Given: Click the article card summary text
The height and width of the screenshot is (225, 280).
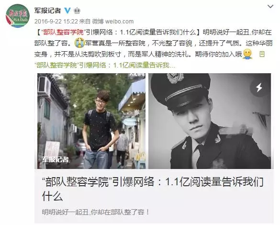Looking at the screenshot, I should click(96, 212).
